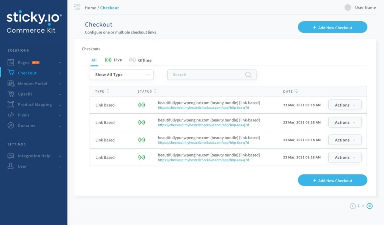The height and width of the screenshot is (225, 384).
Task: Open Actions dropdown in the first row
Action: (345, 105)
